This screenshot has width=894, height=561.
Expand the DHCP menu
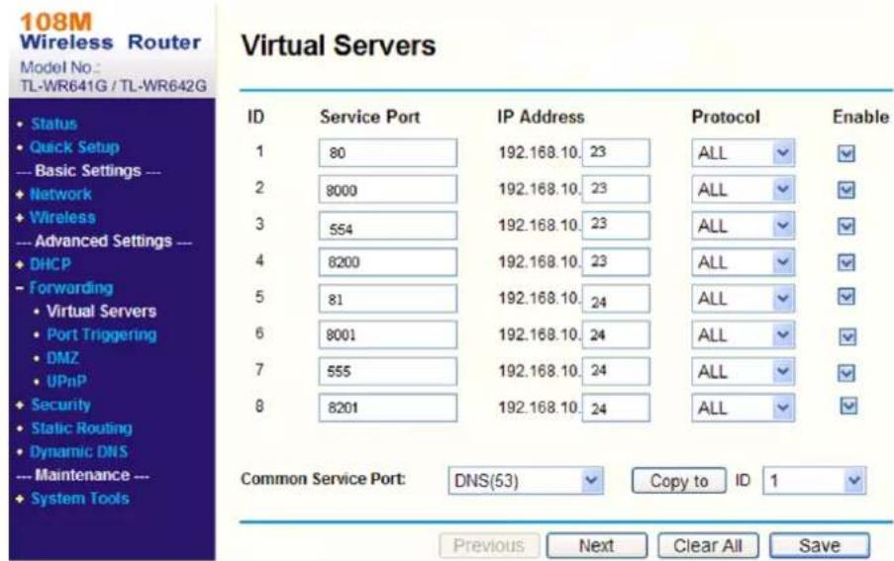pyautogui.click(x=50, y=264)
